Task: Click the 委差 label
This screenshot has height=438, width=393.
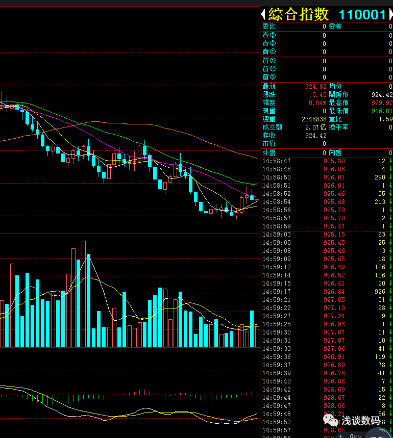Action: [x=335, y=26]
